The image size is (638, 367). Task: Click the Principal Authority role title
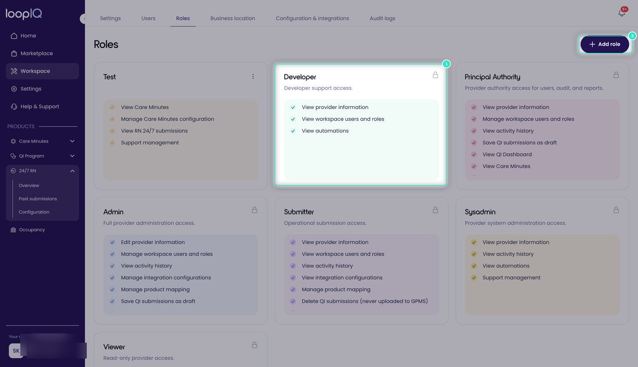(492, 77)
